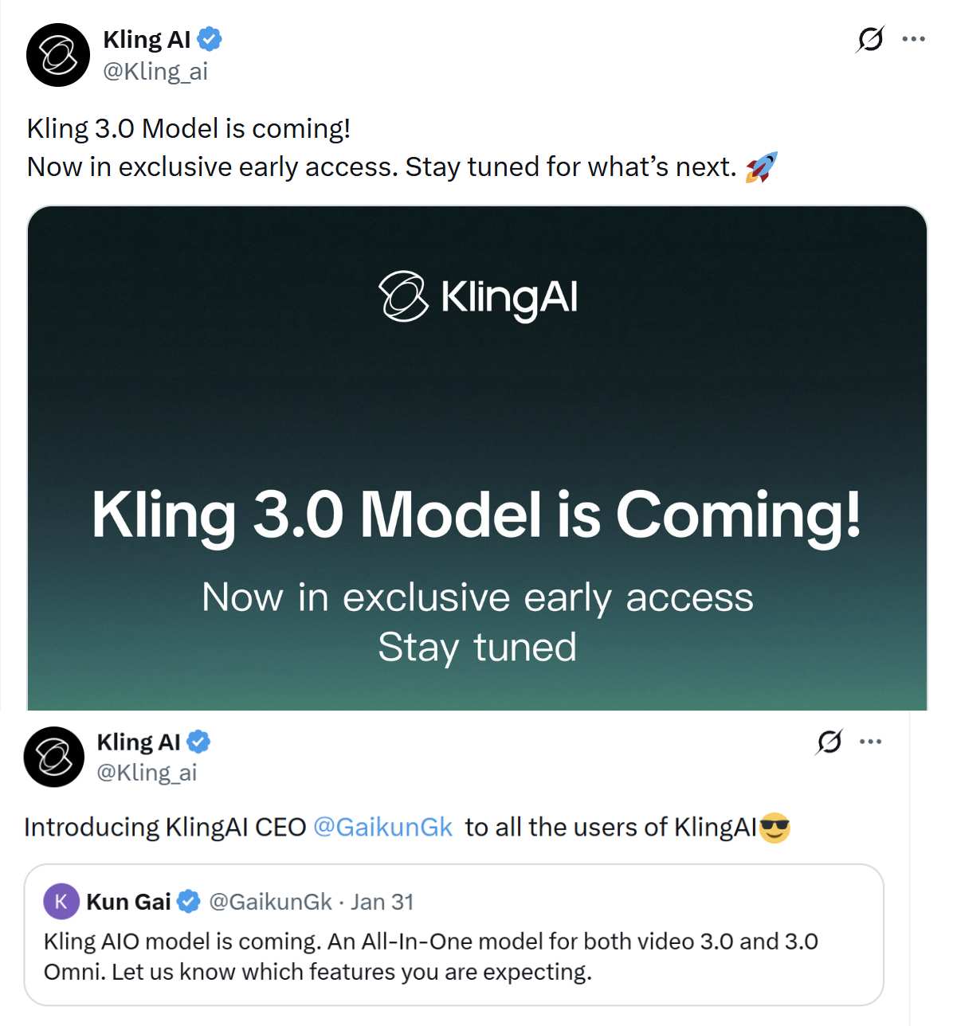Viewport: 953px width, 1026px height.
Task: Open the Kling AI profile name on the Kling 3.0 tweet
Action: coord(147,39)
